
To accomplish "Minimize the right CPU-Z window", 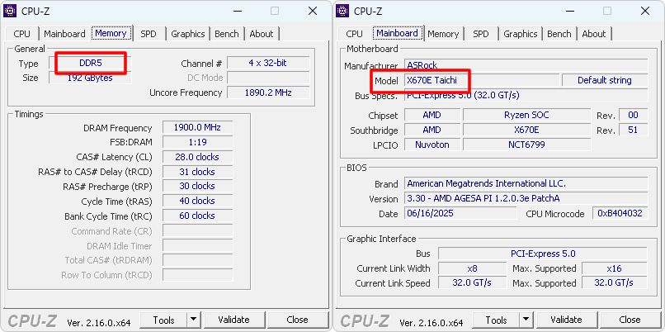I will (569, 12).
